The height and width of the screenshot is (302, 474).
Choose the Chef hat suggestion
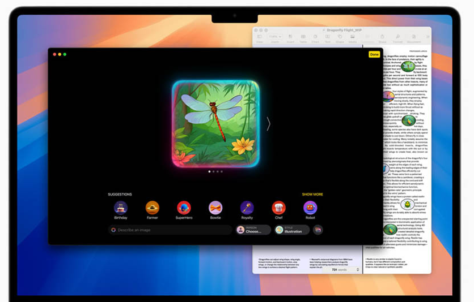278,208
